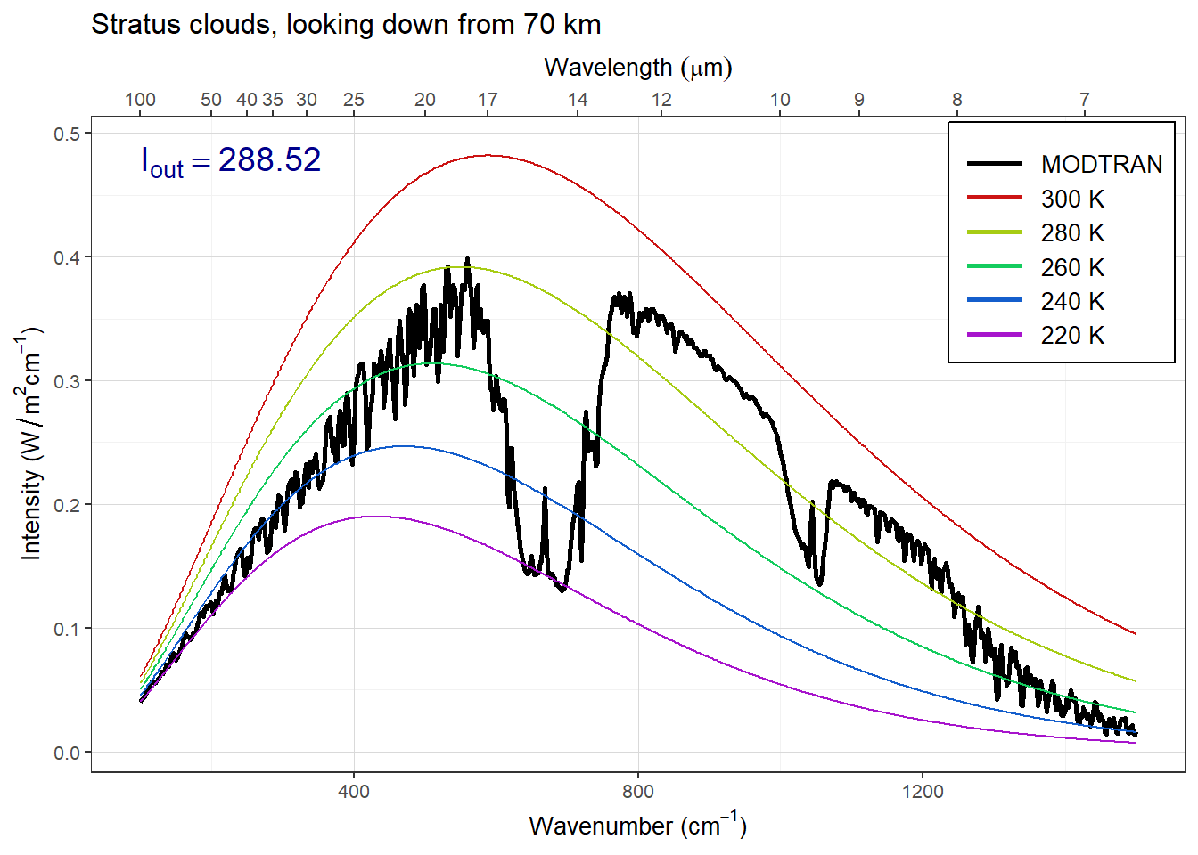Click the '240 K' legend label
1198x855 pixels.
pos(1072,302)
